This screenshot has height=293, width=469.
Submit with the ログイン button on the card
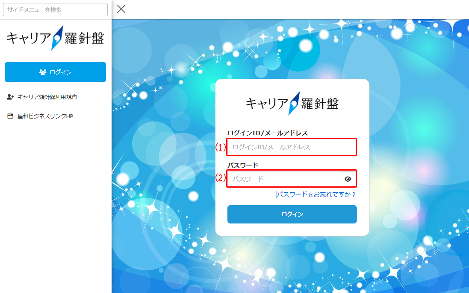292,214
